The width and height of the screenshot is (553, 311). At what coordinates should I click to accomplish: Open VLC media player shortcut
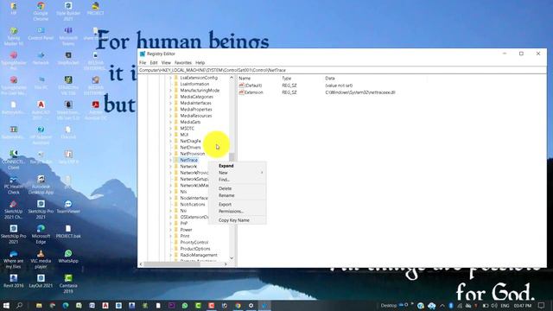41,259
